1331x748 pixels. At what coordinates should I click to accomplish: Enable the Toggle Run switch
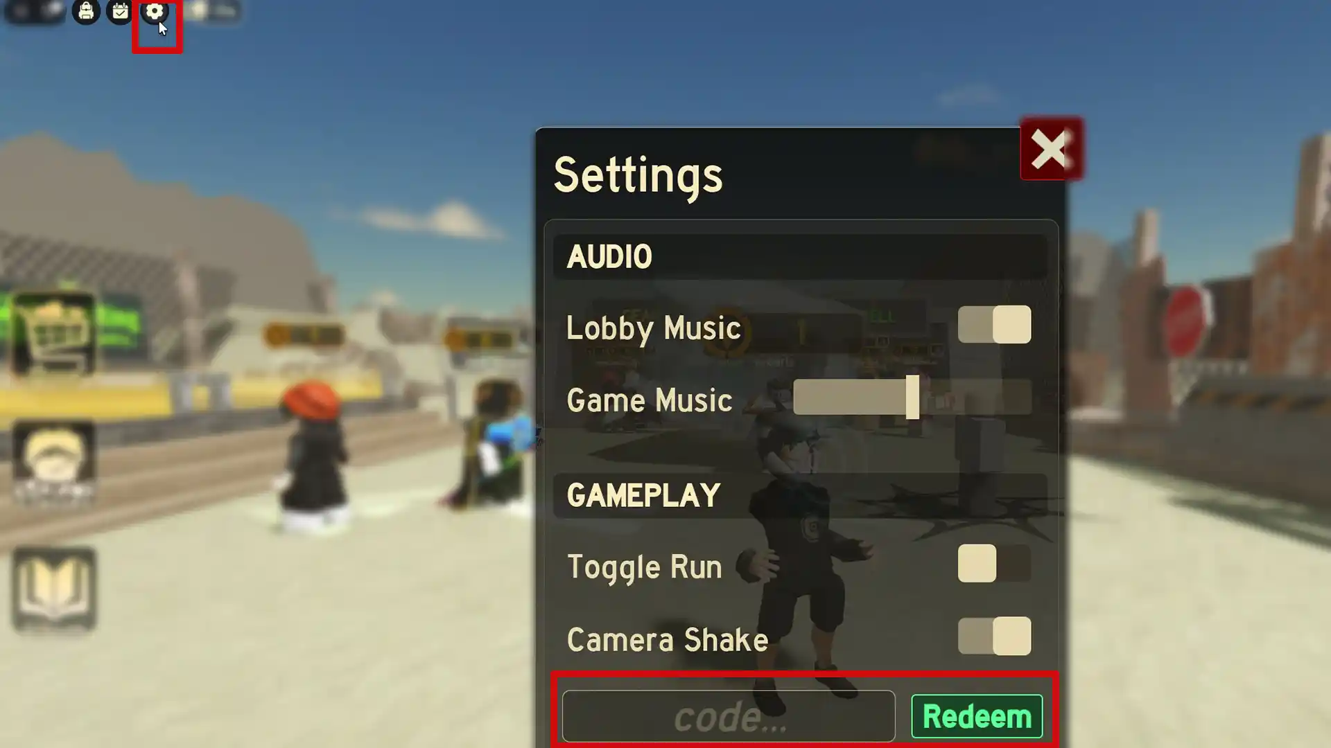coord(994,563)
